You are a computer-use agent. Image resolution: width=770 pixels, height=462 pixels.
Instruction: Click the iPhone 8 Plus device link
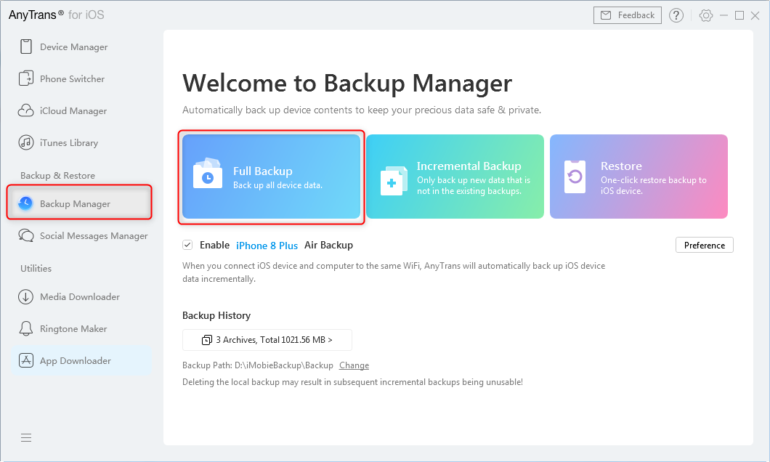[x=267, y=246]
